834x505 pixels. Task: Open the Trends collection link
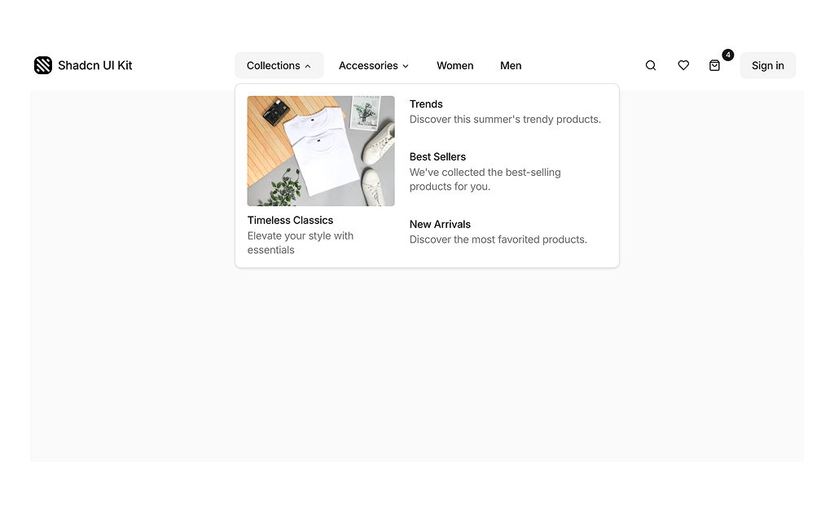tap(426, 103)
